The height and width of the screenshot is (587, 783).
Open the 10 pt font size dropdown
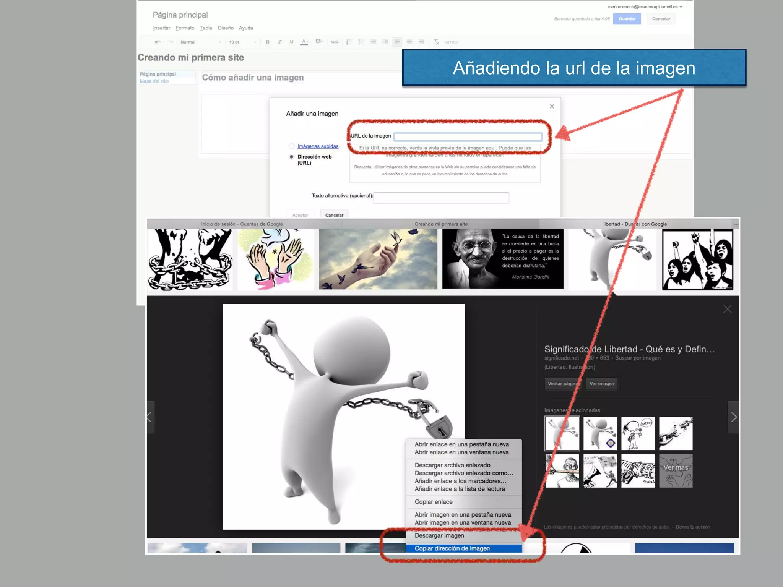tap(242, 42)
